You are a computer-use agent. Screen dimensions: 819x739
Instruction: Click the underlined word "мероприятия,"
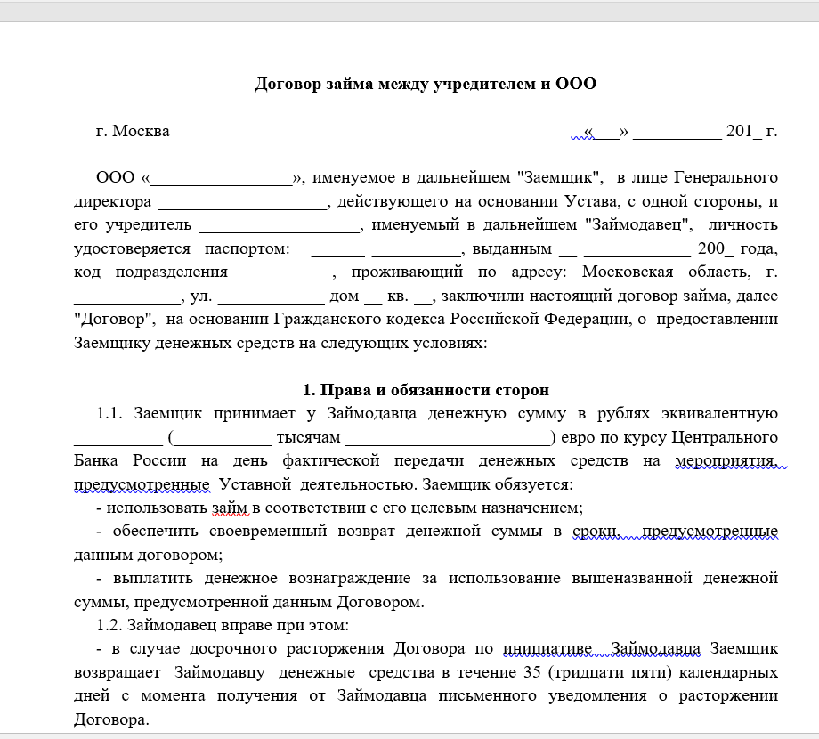click(x=726, y=461)
